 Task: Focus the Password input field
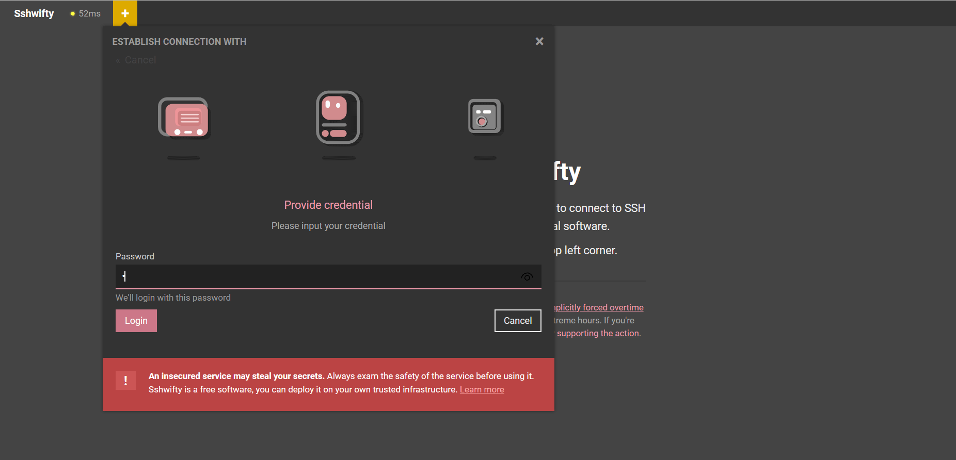pos(317,277)
